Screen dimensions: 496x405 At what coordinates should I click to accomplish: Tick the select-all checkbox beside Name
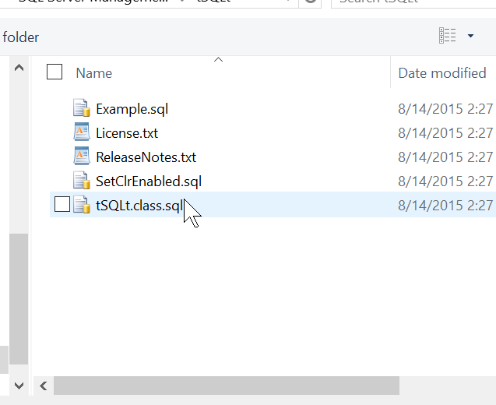coord(55,72)
